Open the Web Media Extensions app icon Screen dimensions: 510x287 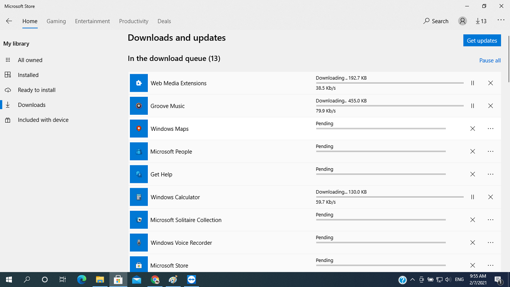(x=139, y=83)
